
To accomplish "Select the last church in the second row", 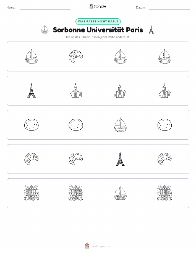I will [164, 91].
